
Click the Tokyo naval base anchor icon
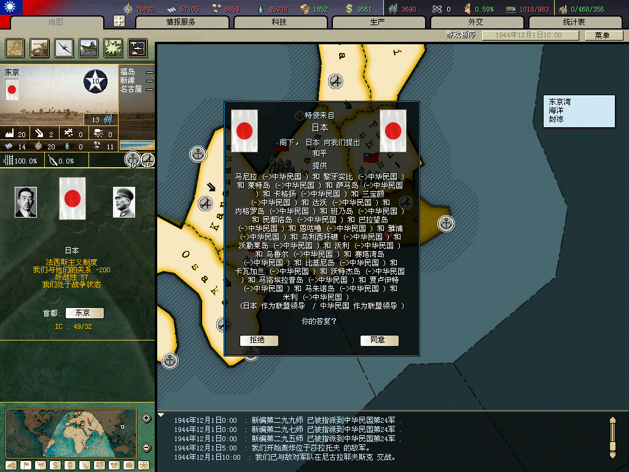click(x=133, y=159)
